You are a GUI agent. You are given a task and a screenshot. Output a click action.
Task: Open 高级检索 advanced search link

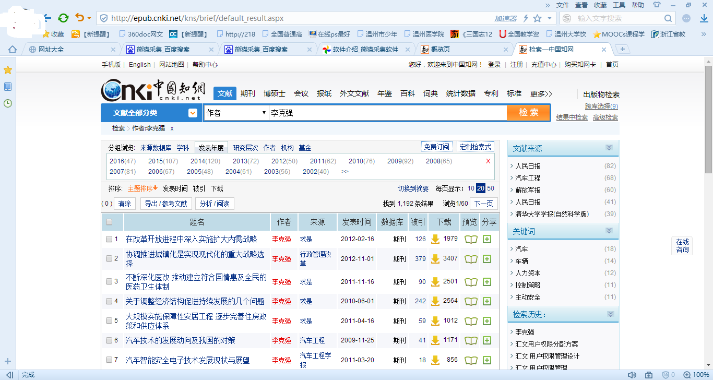(605, 117)
